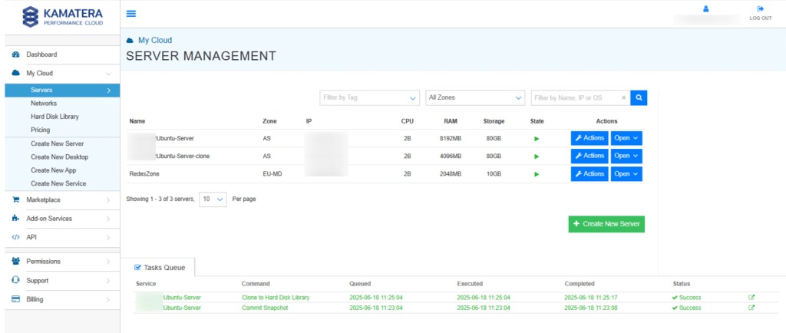Image resolution: width=786 pixels, height=333 pixels.
Task: Toggle the hamburger menu icon
Action: click(130, 14)
